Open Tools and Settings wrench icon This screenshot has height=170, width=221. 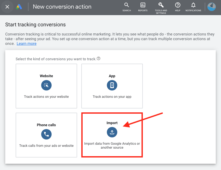tap(161, 5)
